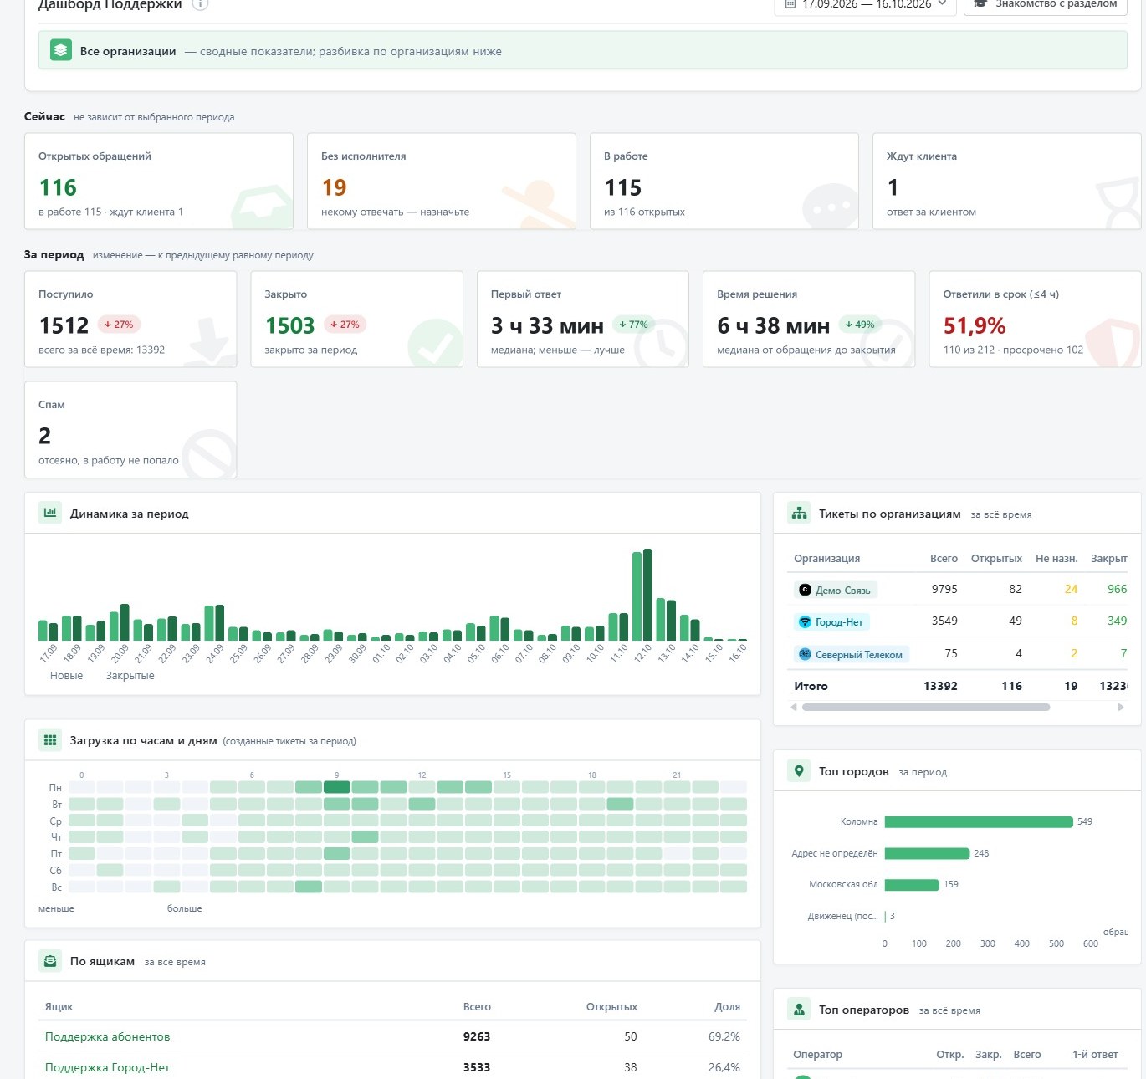This screenshot has width=1146, height=1079.
Task: Click the org-tree icon in Тикеты по организациям
Action: (x=799, y=513)
